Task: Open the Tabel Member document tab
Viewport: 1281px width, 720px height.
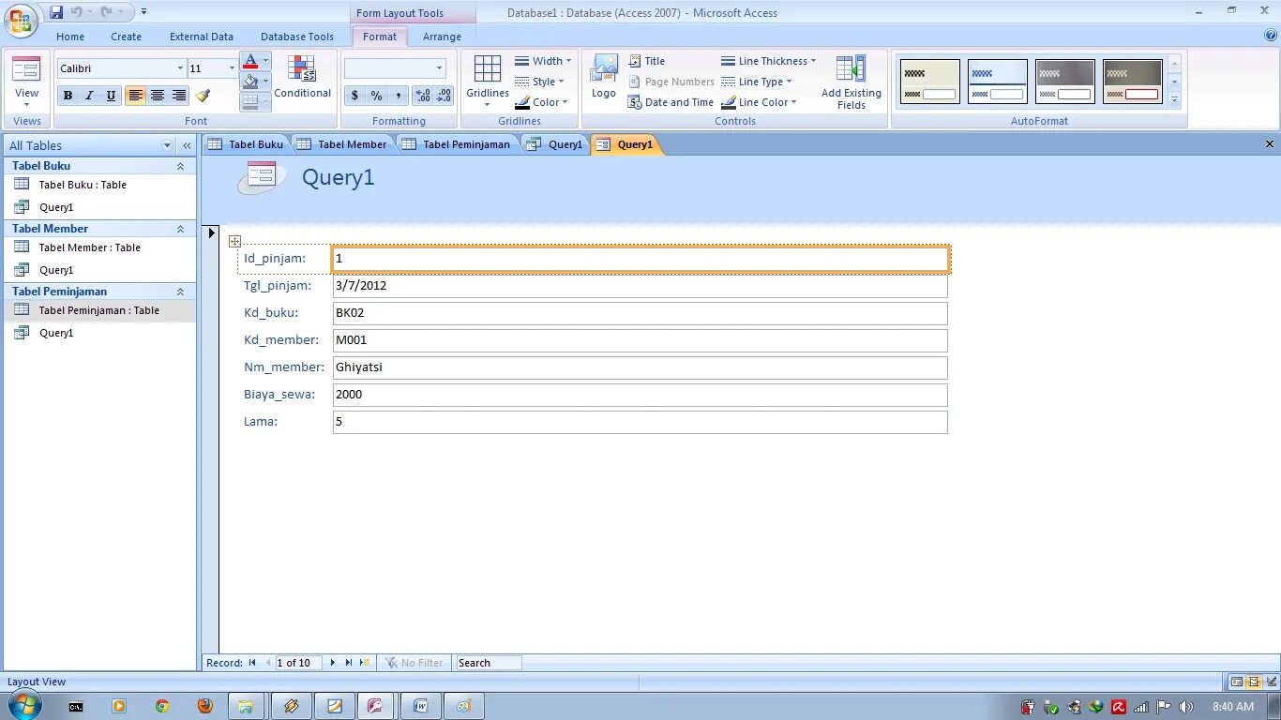Action: (x=342, y=144)
